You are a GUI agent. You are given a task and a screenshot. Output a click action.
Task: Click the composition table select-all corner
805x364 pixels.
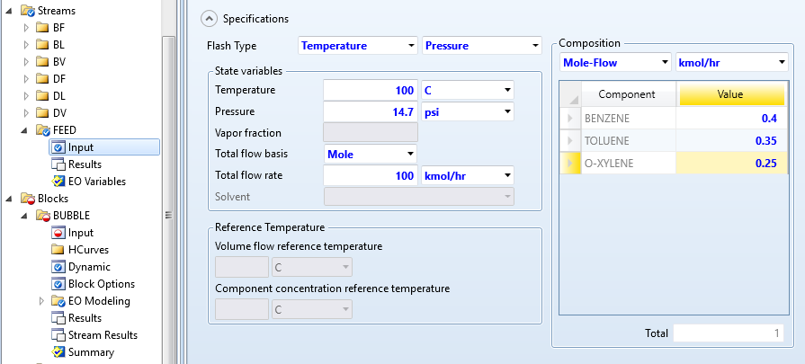[x=570, y=94]
